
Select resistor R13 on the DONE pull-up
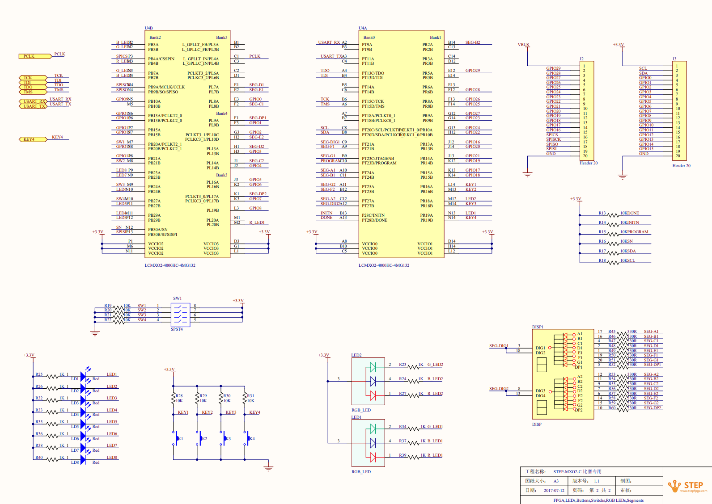pyautogui.click(x=613, y=215)
